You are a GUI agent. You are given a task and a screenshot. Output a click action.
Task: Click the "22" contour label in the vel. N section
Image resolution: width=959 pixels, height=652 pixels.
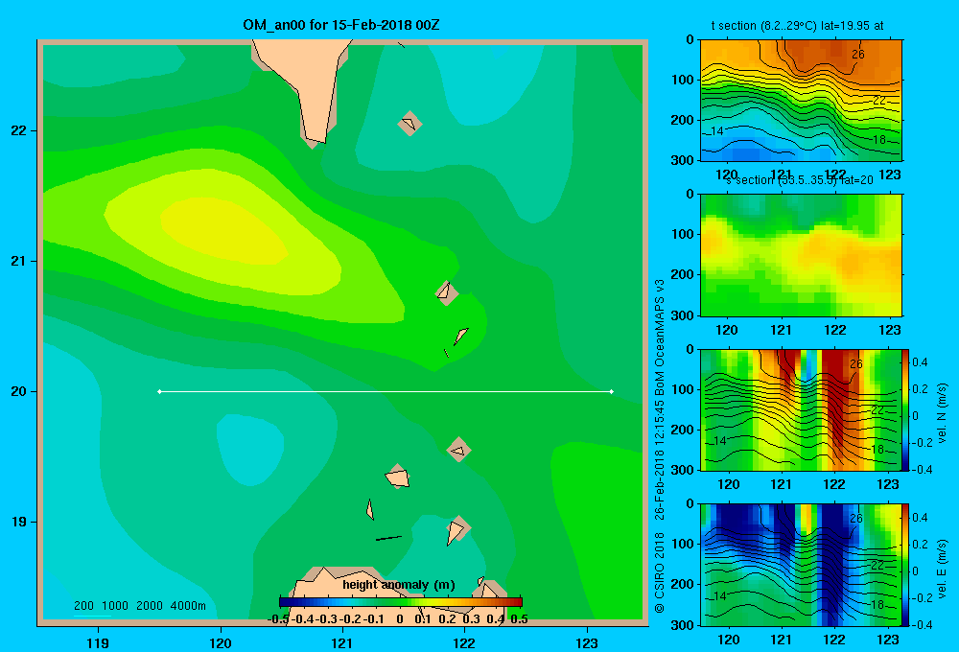tap(877, 410)
